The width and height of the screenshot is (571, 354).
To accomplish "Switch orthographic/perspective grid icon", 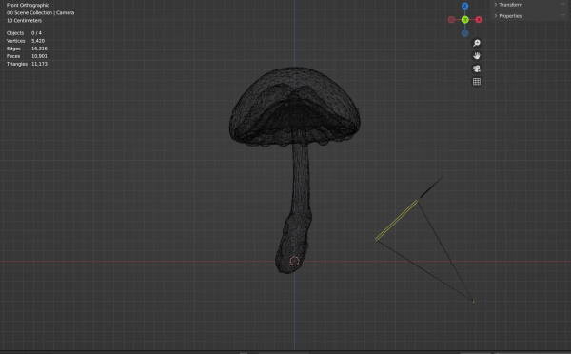I will click(x=477, y=82).
